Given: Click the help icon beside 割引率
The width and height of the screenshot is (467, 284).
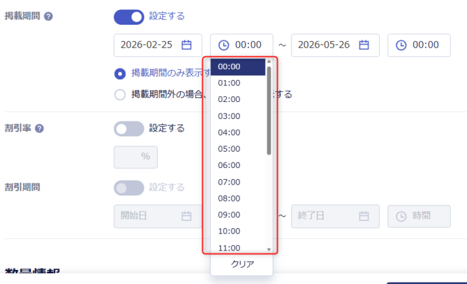Looking at the screenshot, I should click(40, 128).
